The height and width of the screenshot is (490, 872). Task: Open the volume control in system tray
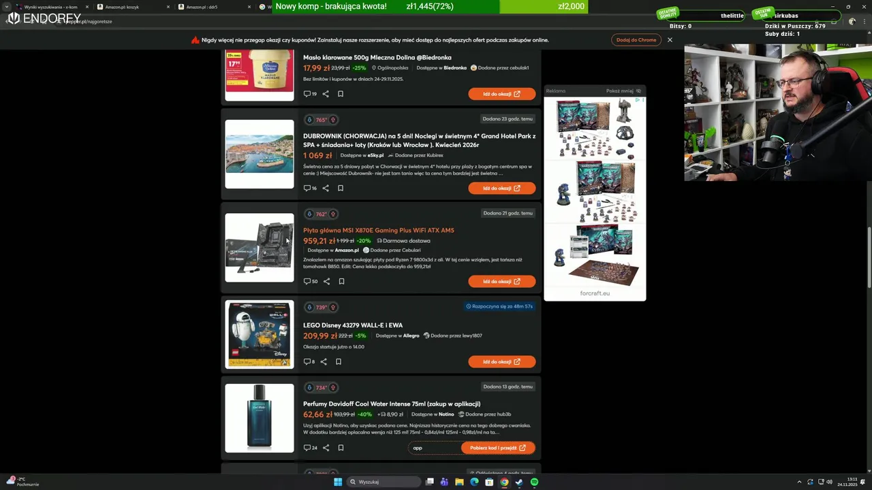tap(830, 482)
